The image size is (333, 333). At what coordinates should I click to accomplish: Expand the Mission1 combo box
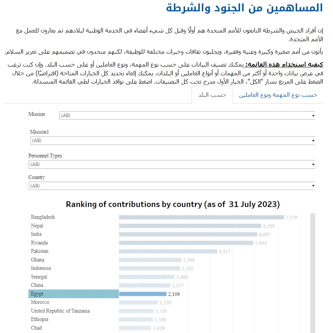click(172, 140)
